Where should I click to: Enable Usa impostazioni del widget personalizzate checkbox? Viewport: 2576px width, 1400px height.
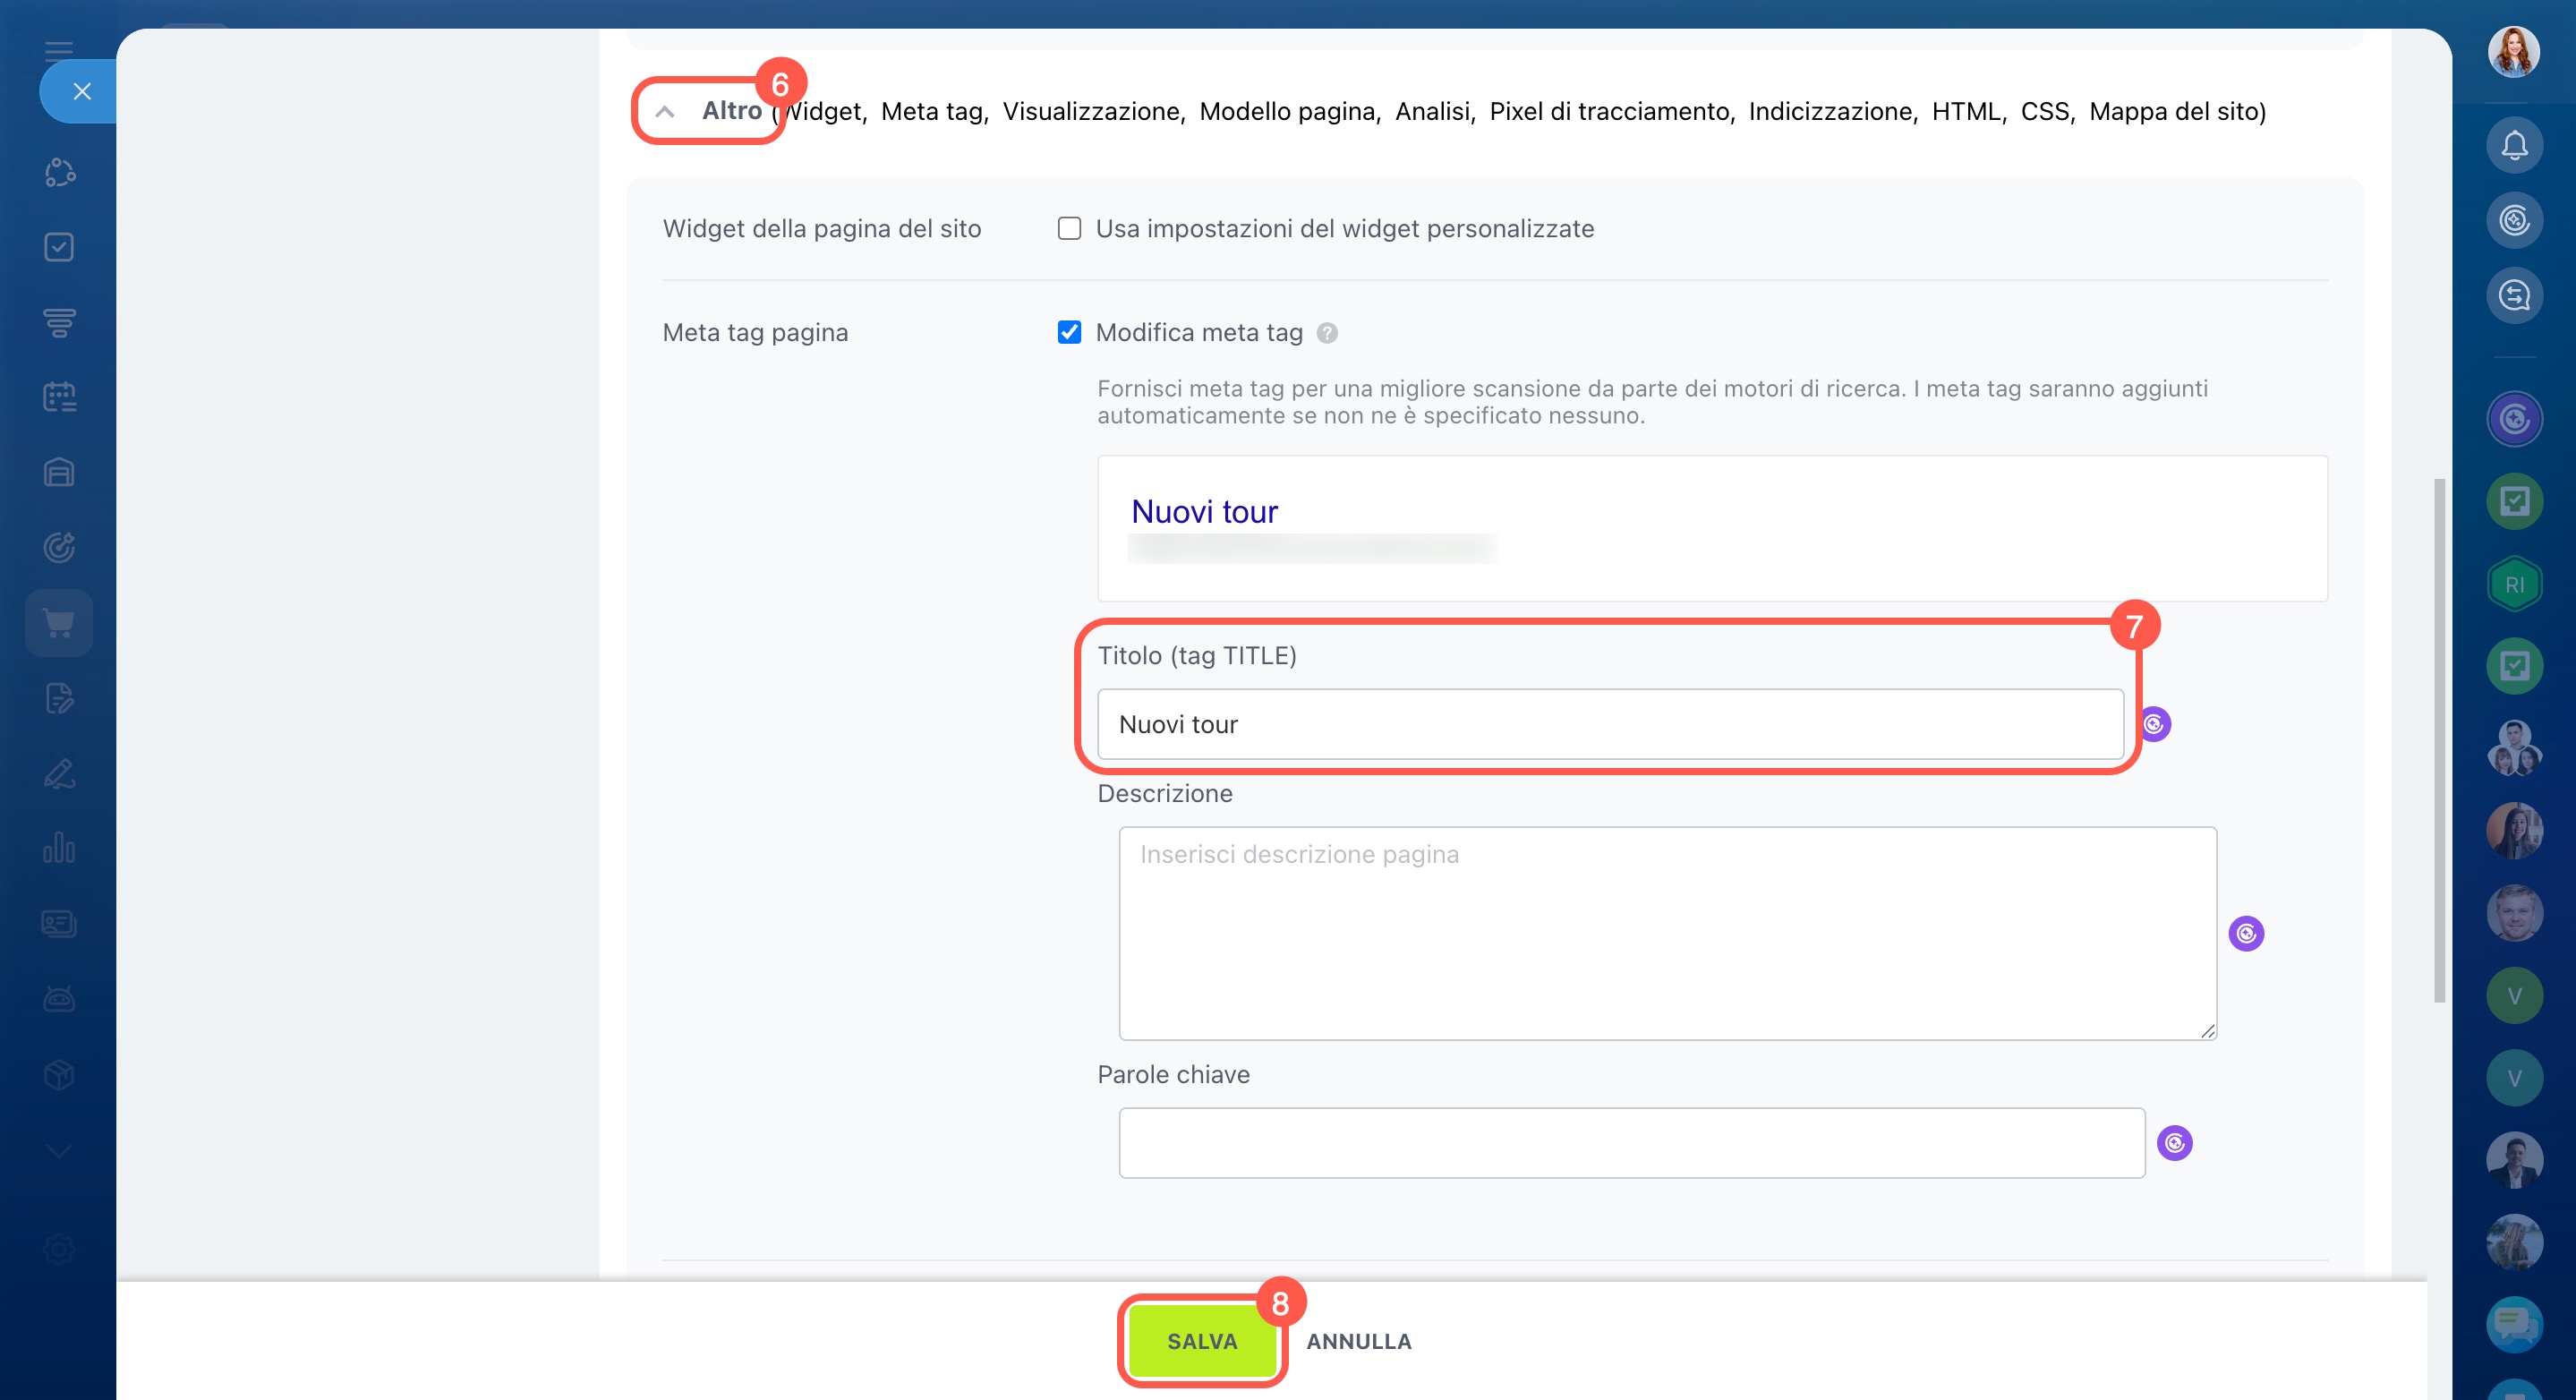(1069, 229)
